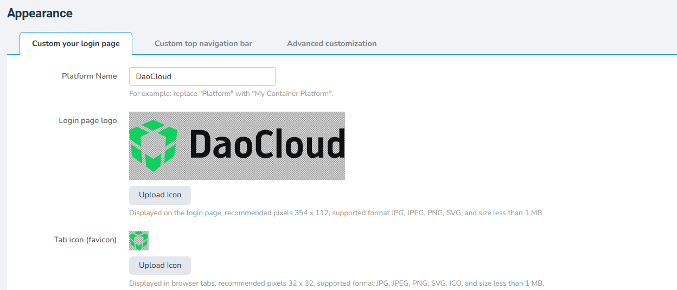Upload Icon for tab favicon
Viewport: 677px width, 290px height.
coord(160,266)
